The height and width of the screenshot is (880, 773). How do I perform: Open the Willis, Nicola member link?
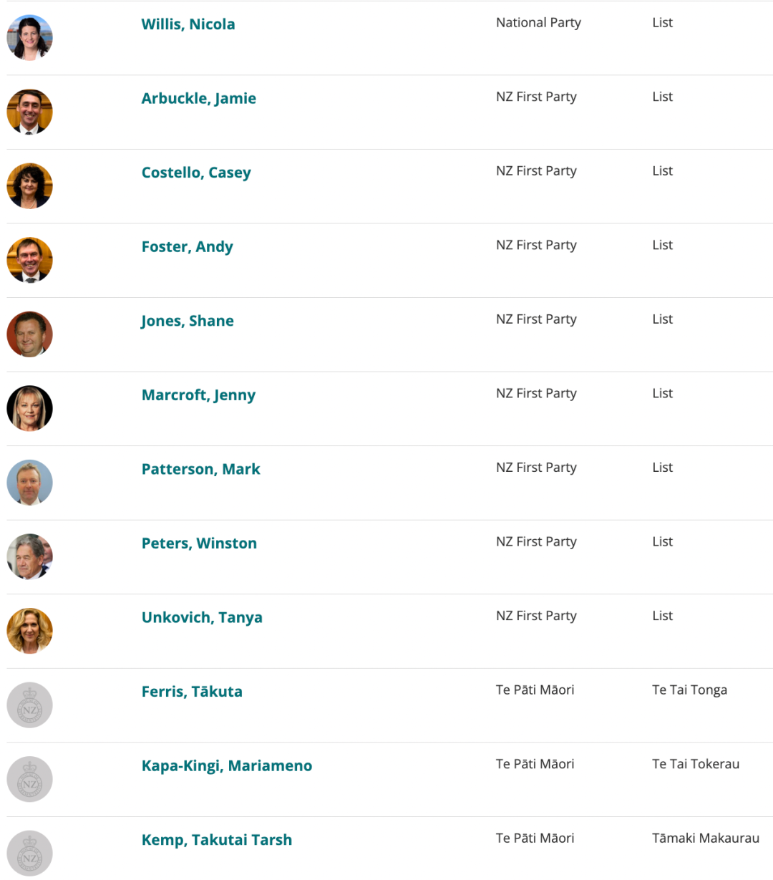(188, 24)
